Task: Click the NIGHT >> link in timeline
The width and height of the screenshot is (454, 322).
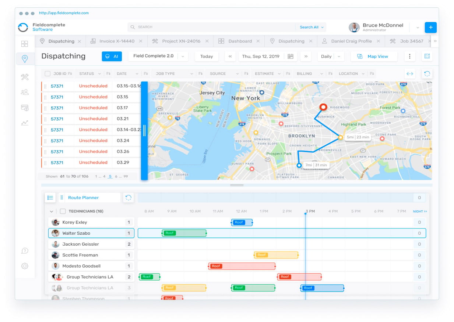Action: (x=420, y=211)
